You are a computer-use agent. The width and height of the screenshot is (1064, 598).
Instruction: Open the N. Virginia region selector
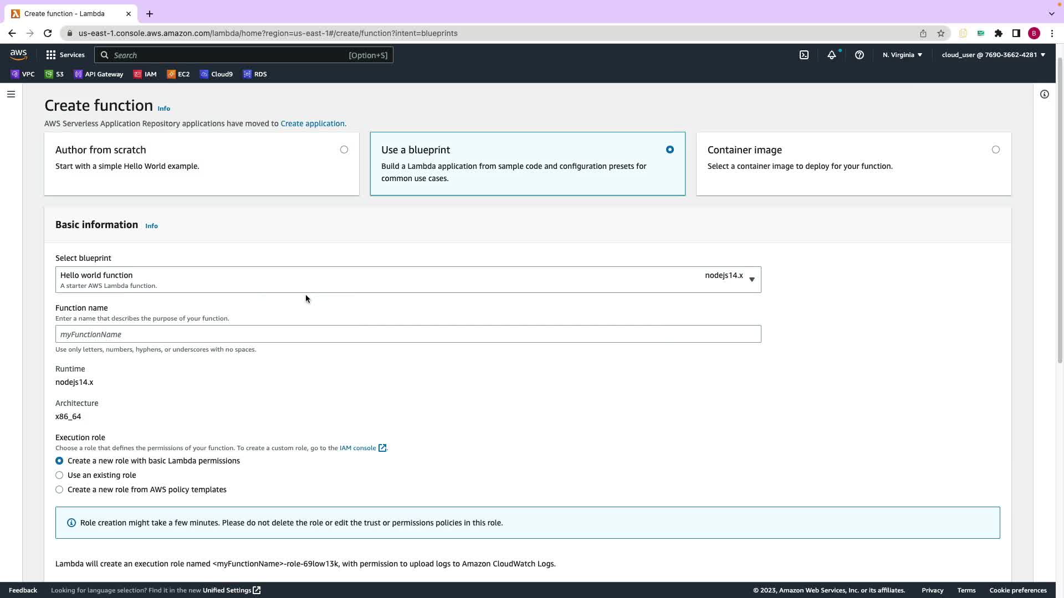(902, 55)
